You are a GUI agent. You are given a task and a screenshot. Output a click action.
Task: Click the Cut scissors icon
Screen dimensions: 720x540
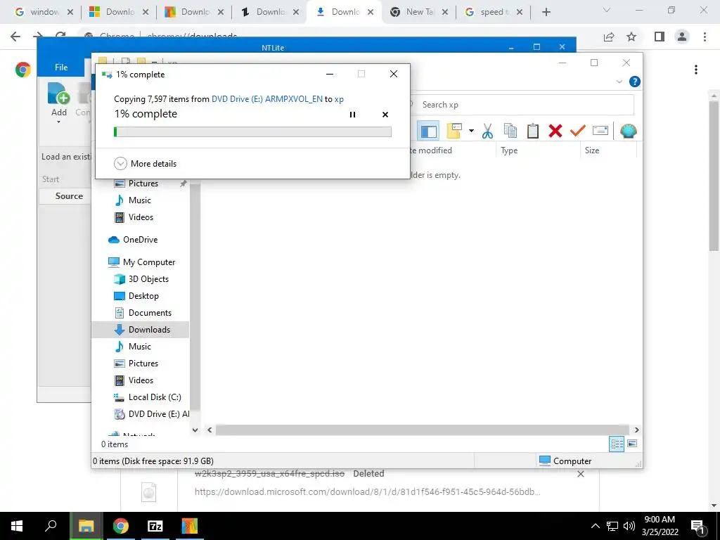[488, 131]
